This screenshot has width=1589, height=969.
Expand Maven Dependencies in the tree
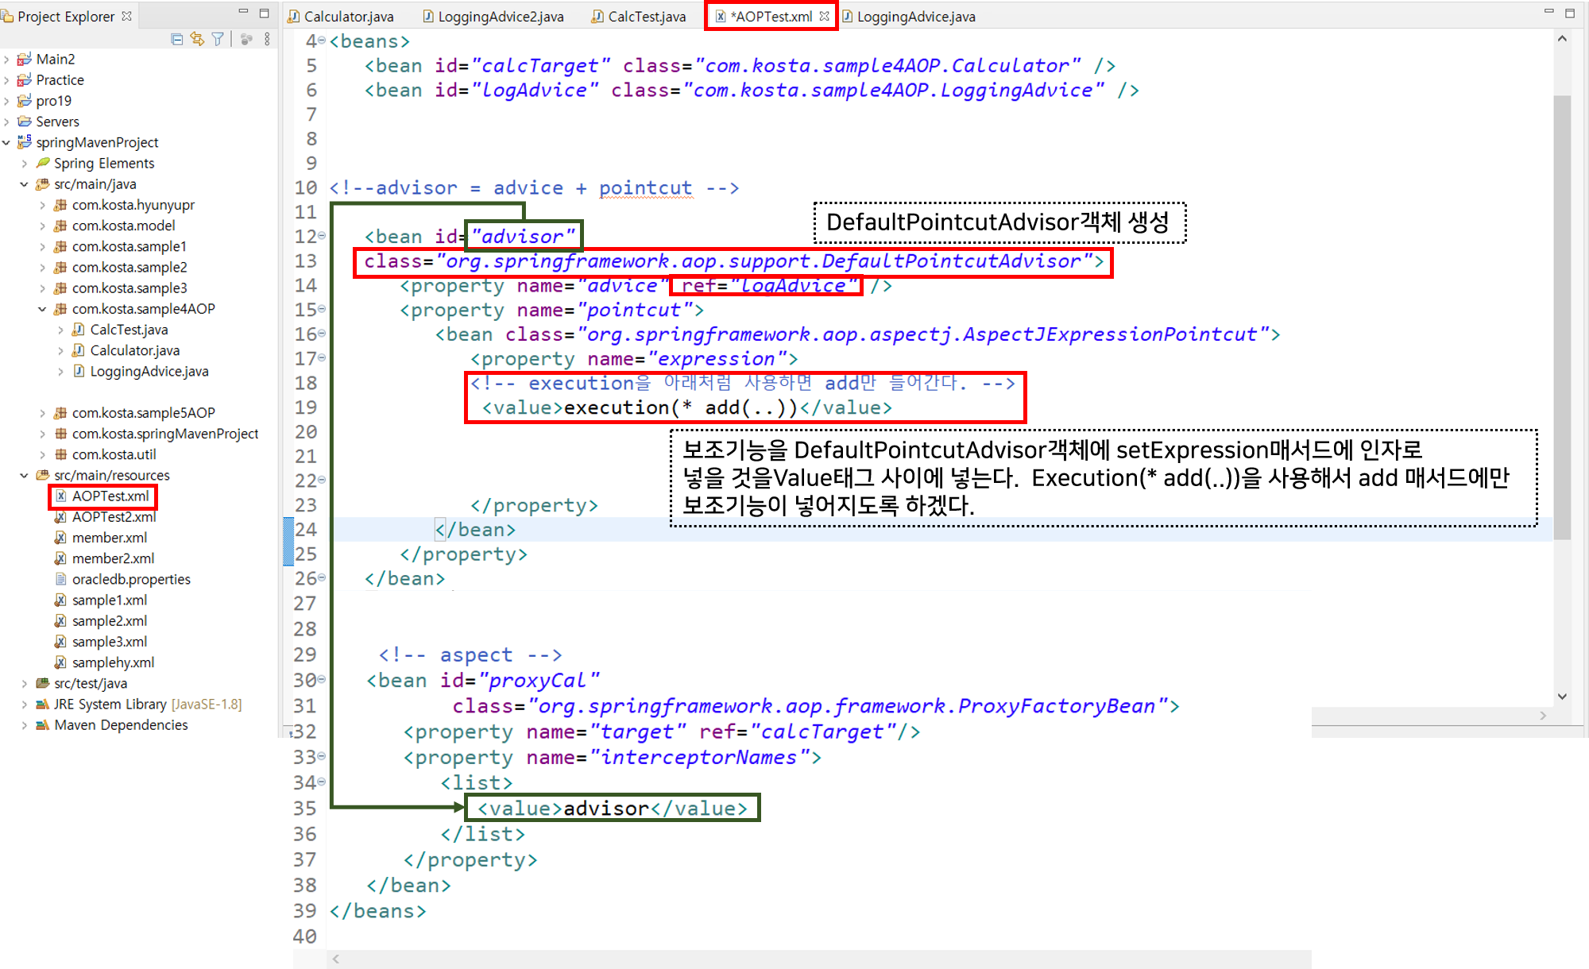pyautogui.click(x=25, y=725)
